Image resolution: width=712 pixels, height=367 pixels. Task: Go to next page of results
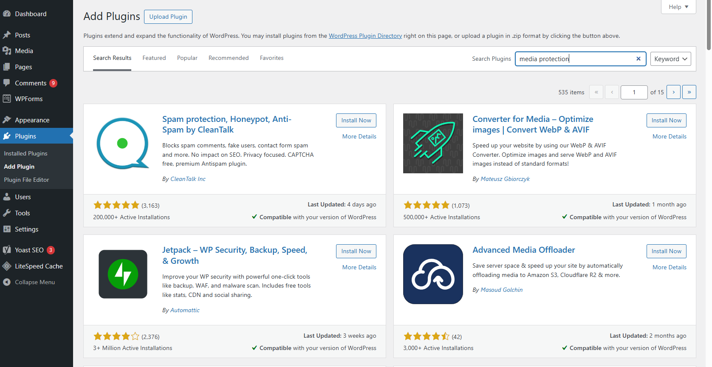click(673, 92)
